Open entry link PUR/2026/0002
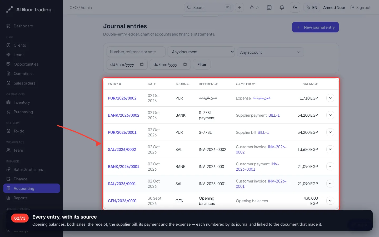This screenshot has height=237, width=379. point(122,98)
